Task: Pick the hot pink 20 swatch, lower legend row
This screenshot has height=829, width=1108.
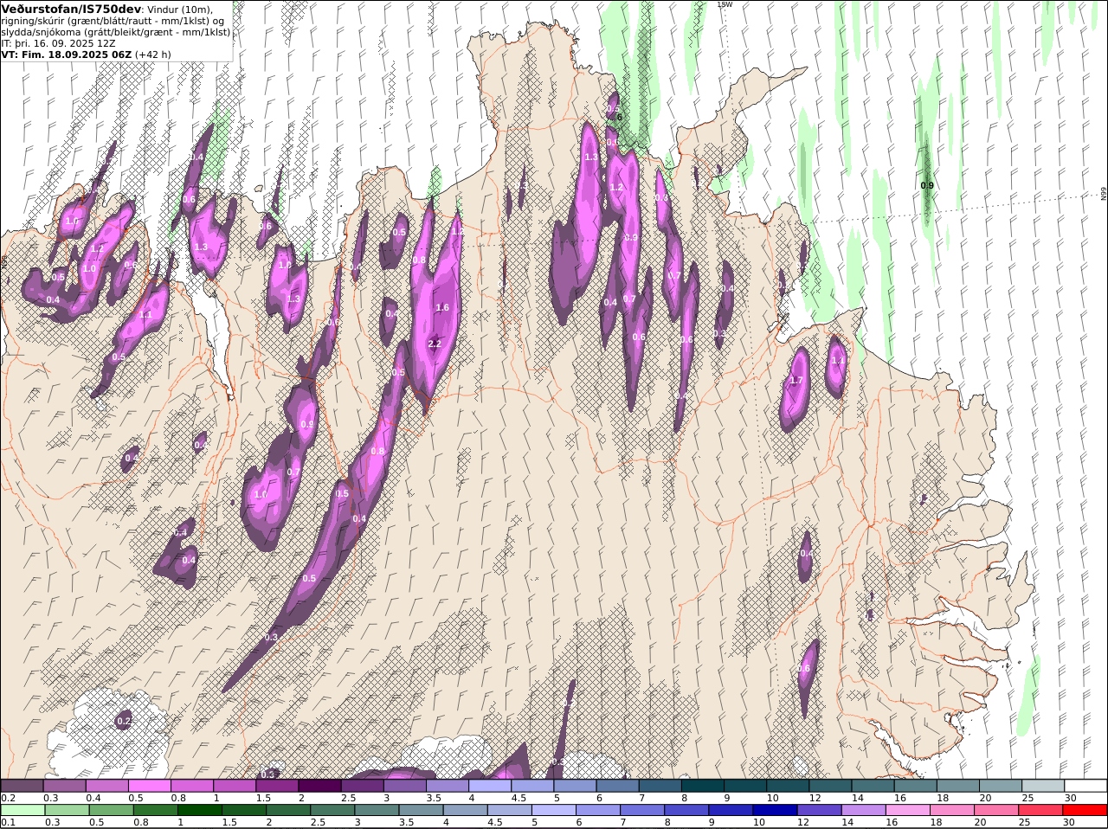Action: (x=996, y=810)
